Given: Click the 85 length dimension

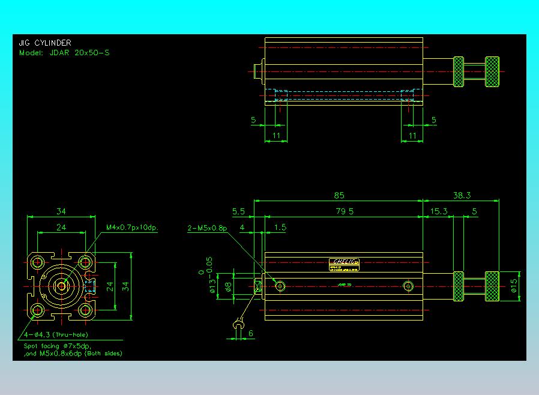Looking at the screenshot, I should [x=339, y=195].
